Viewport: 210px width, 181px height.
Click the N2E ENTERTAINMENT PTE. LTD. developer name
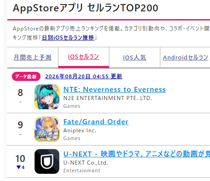pyautogui.click(x=108, y=98)
